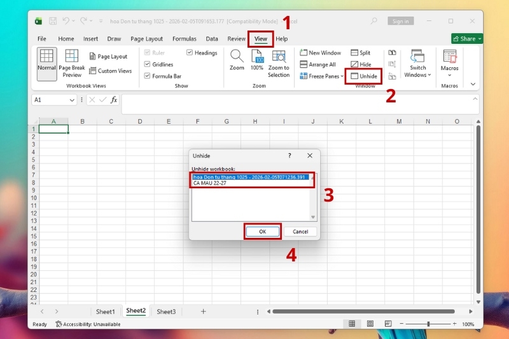
Task: Open Custom Views
Action: tap(110, 71)
